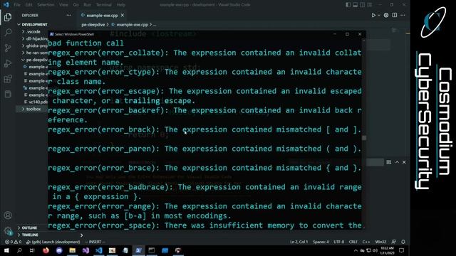Expand the .vscode folder
The width and height of the screenshot is (456, 256).
click(x=32, y=31)
